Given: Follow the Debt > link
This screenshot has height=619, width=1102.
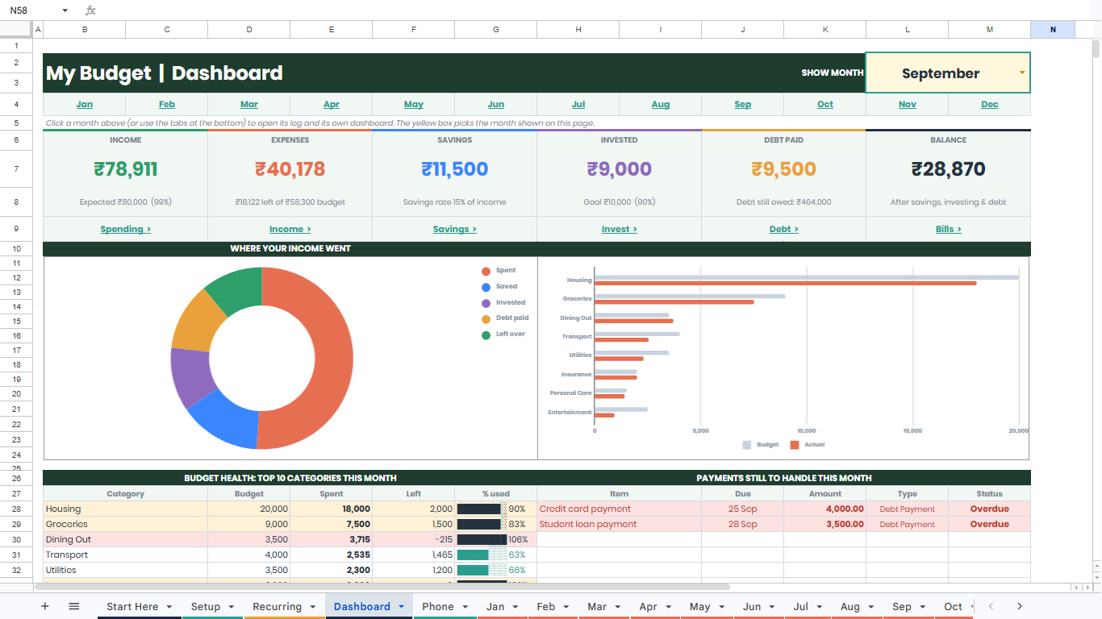Looking at the screenshot, I should point(784,229).
